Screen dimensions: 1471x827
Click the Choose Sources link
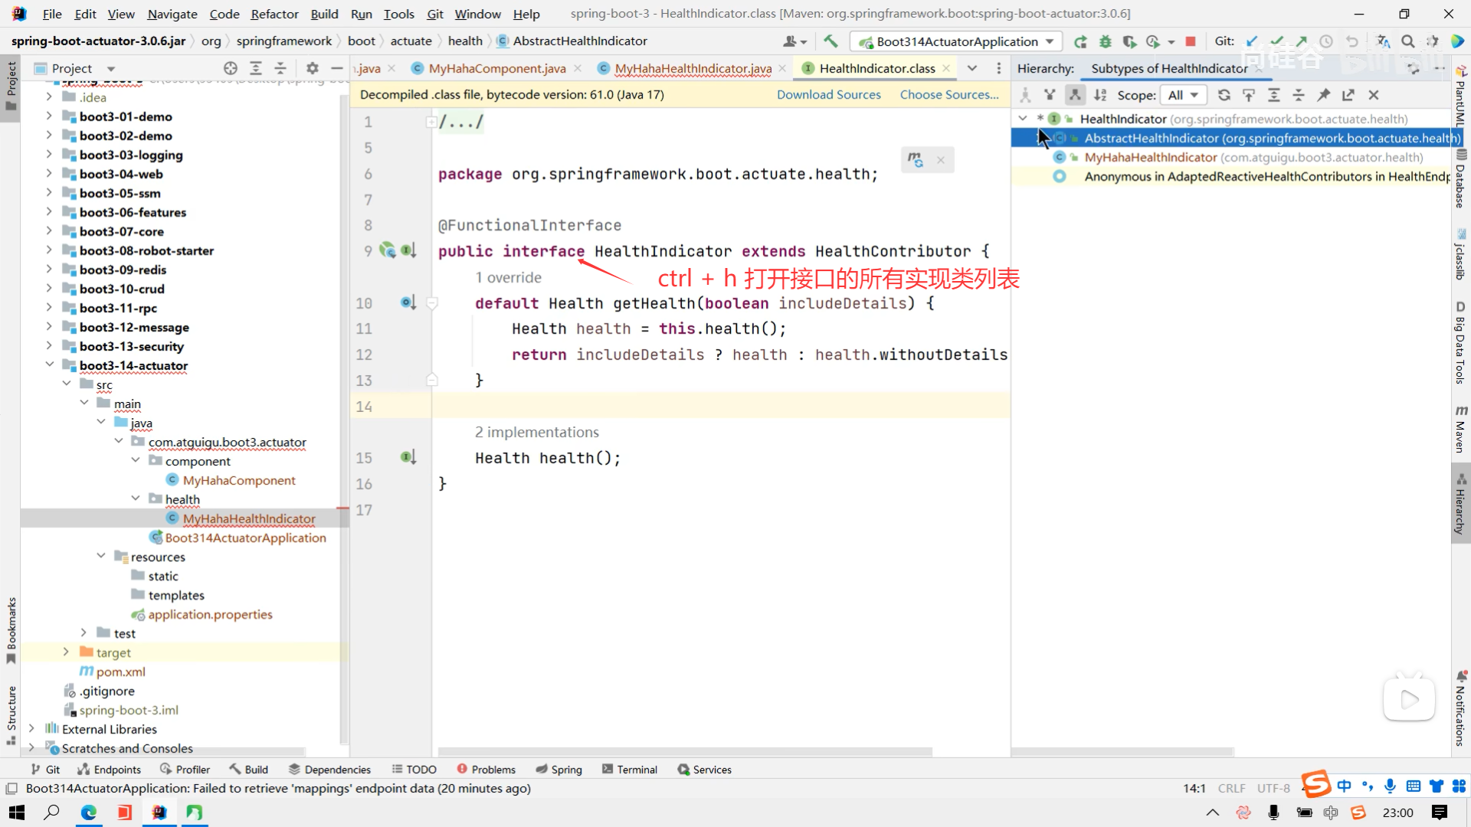click(948, 94)
